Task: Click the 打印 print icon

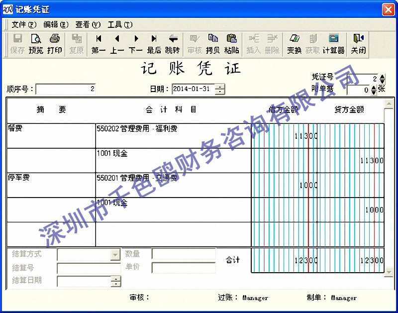Action: (54, 44)
